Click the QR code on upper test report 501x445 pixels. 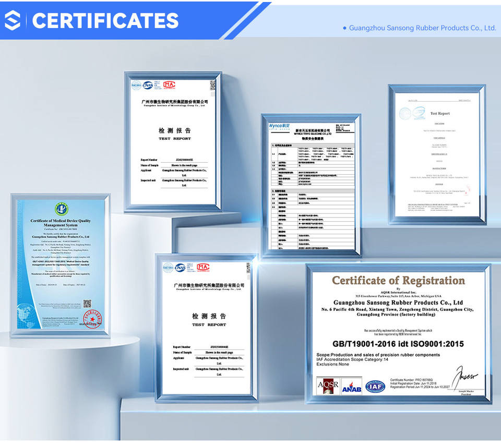coord(212,85)
